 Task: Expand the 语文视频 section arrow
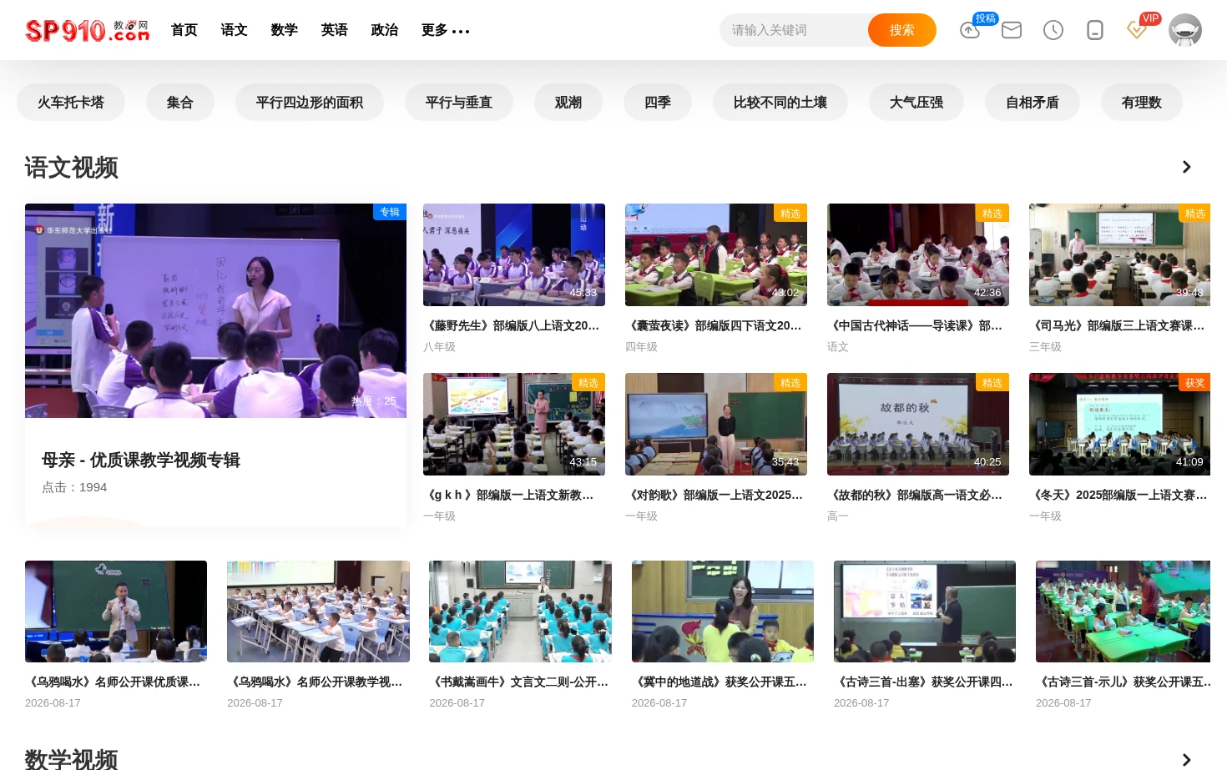pos(1186,167)
